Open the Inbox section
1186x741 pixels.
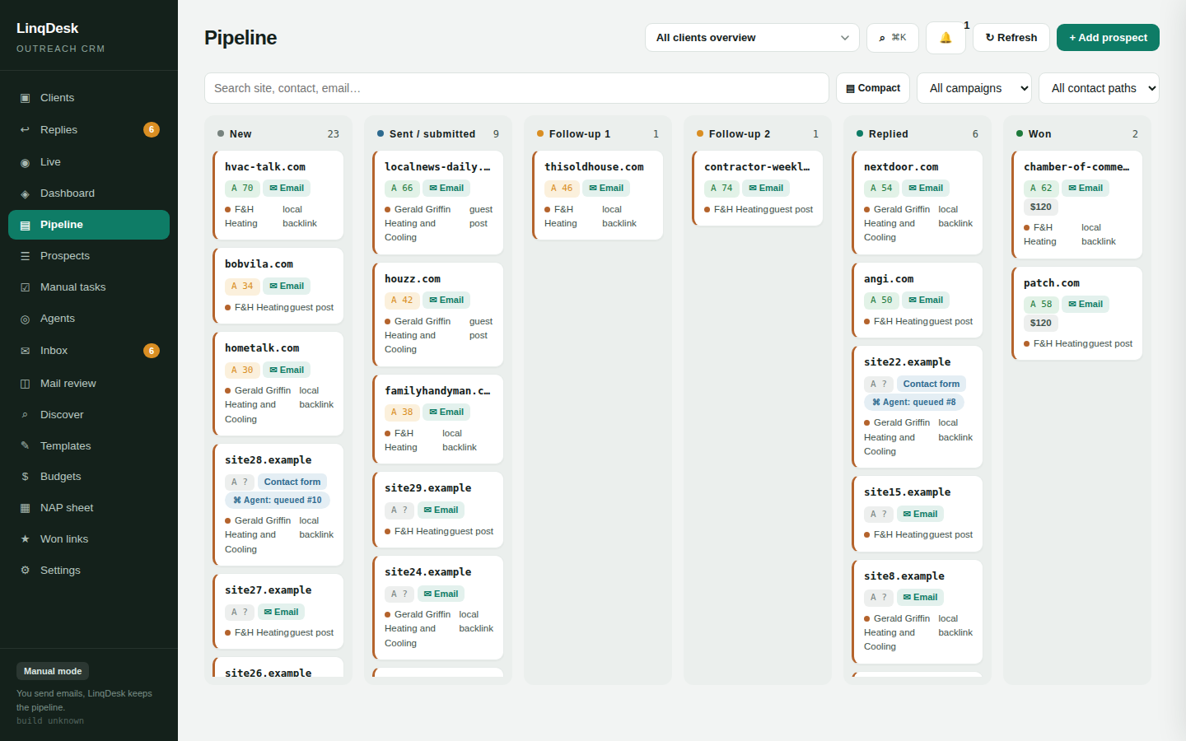coord(89,351)
